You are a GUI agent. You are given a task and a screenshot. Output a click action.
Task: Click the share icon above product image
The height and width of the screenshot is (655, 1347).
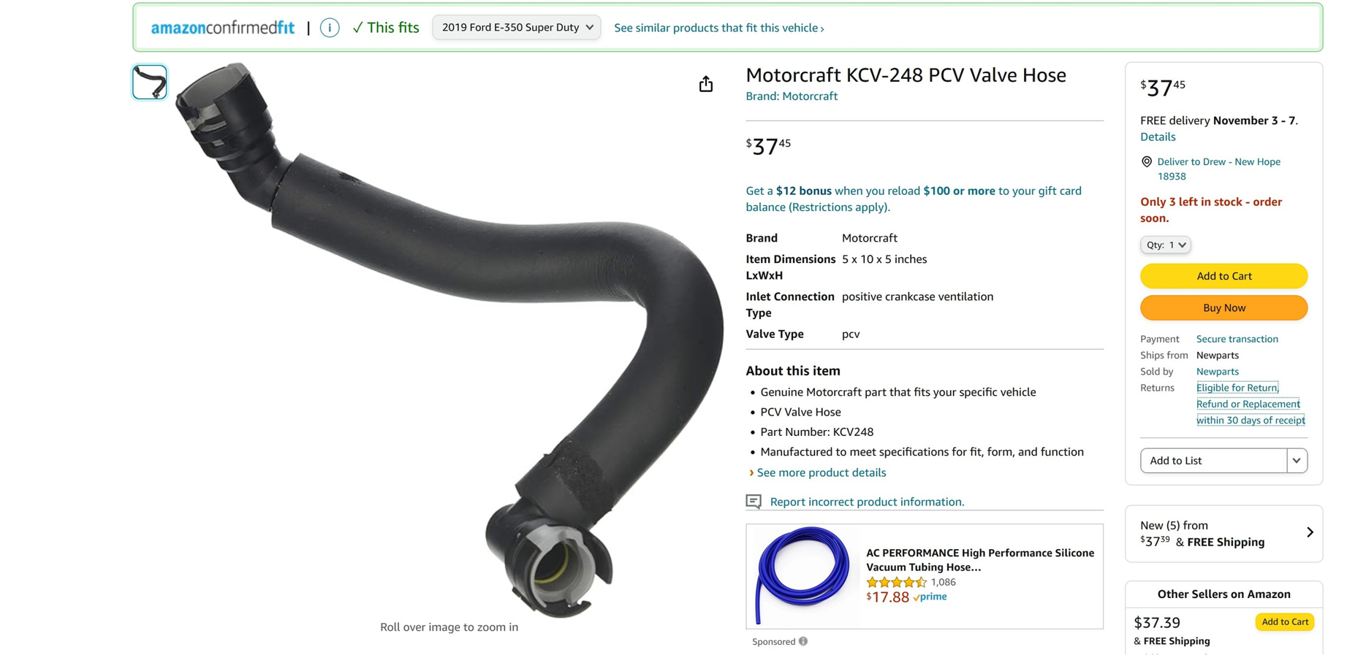pos(705,84)
